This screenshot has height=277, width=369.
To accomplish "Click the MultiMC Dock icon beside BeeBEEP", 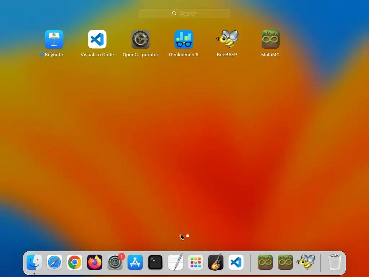I will click(x=285, y=262).
